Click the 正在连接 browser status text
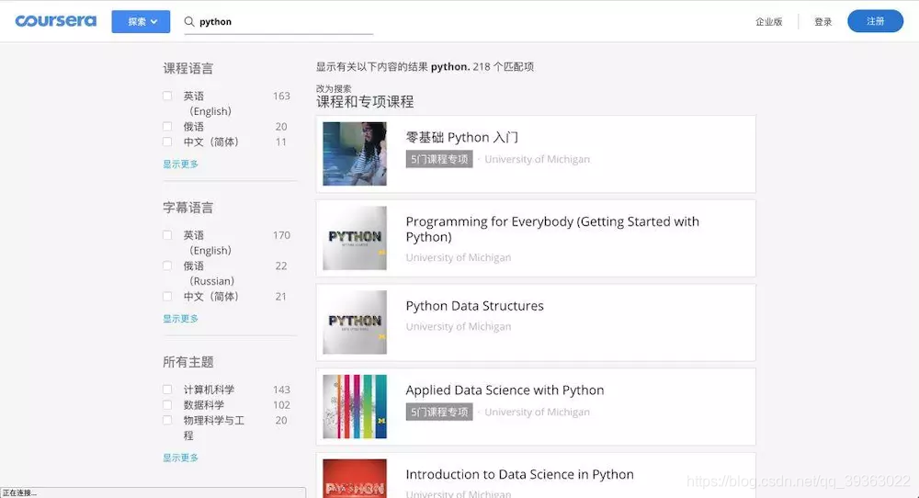The width and height of the screenshot is (919, 498). 19,493
